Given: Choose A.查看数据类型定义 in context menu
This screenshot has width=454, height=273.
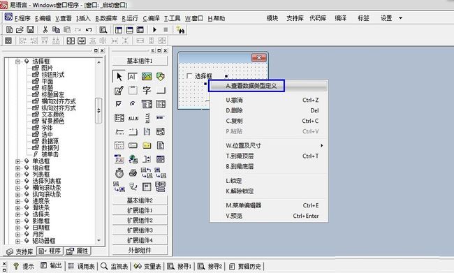Looking at the screenshot, I should [x=270, y=86].
